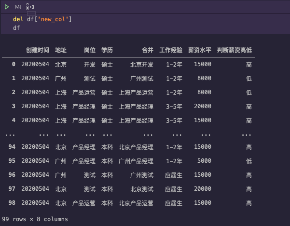
Task: Click the 判断薪资高低 column header
Action: [x=235, y=50]
